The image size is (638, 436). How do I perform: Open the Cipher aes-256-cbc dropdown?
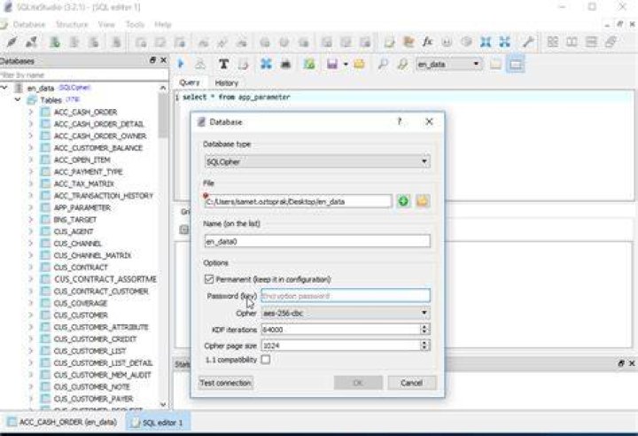tap(346, 313)
